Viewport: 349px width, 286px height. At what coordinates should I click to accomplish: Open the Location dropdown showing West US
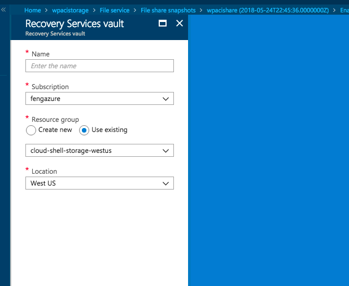pyautogui.click(x=99, y=183)
